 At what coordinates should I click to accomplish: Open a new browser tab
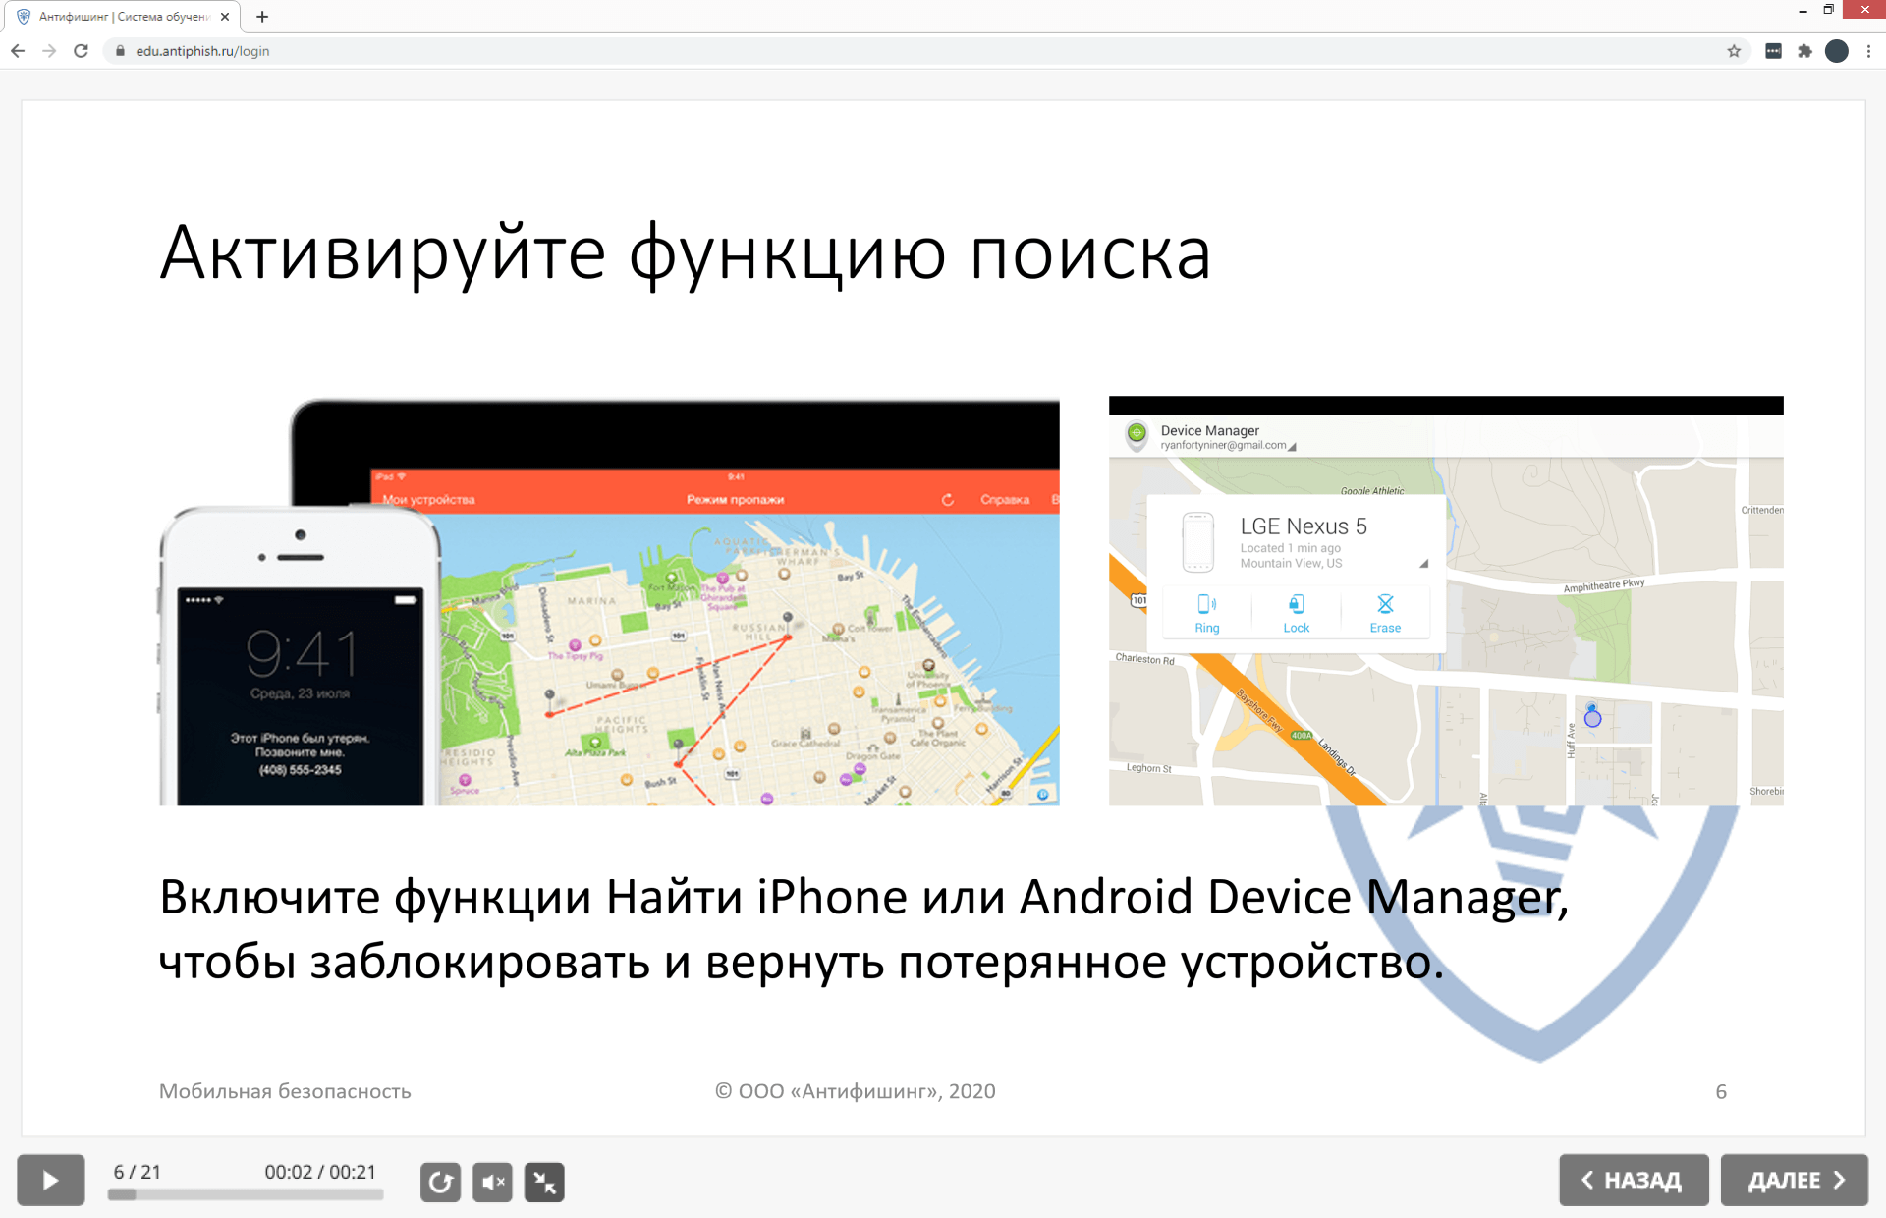(262, 17)
